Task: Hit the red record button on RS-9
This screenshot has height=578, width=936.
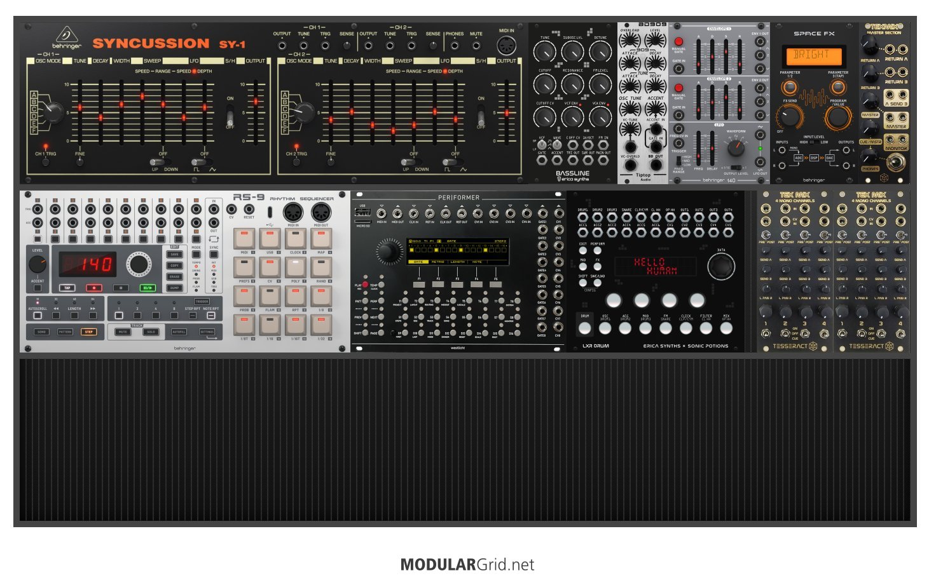Action: tap(93, 288)
